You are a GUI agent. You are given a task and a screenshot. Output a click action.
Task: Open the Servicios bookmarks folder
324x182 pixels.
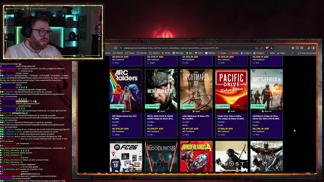[154, 53]
